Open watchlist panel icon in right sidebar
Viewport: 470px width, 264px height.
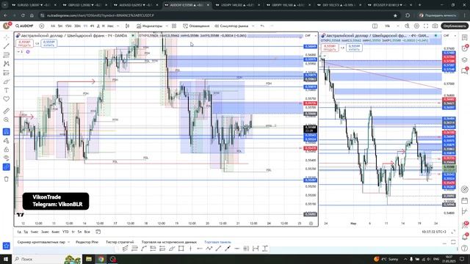point(465,37)
